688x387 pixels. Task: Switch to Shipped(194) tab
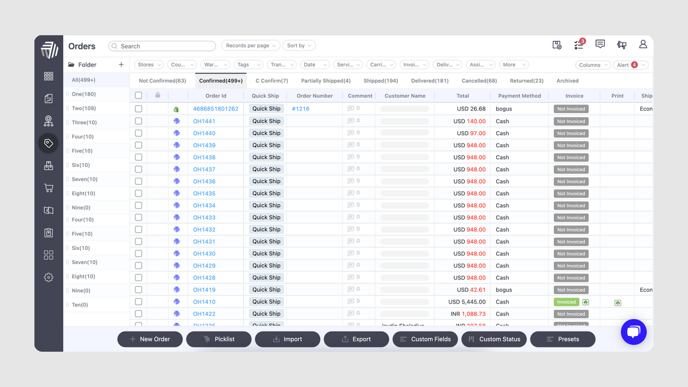click(381, 81)
